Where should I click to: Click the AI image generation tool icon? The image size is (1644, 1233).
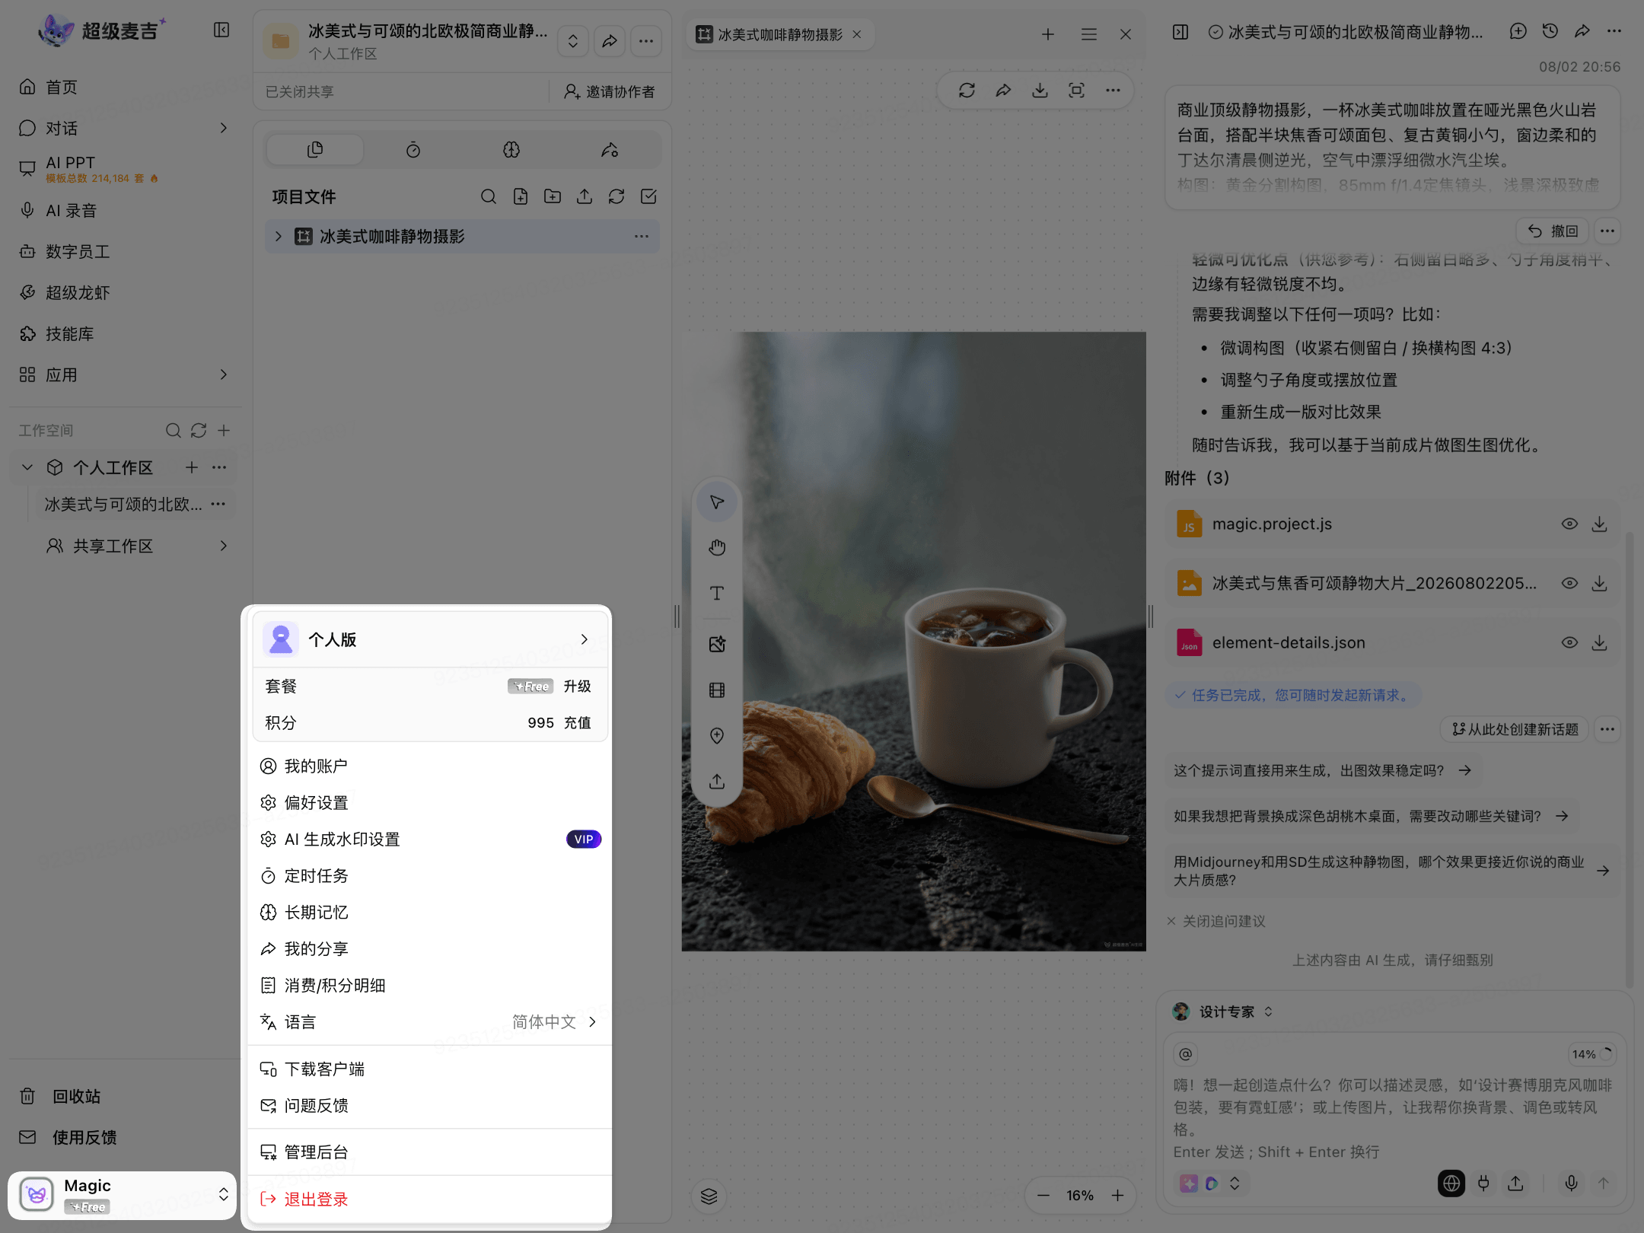coord(717,645)
